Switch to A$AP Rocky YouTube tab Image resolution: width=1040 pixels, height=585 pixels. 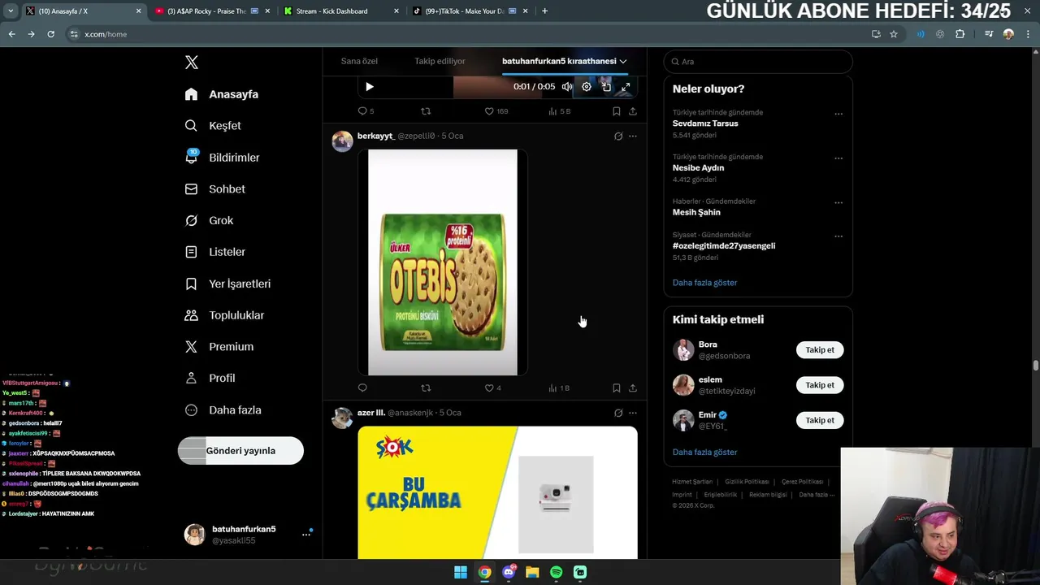[211, 11]
